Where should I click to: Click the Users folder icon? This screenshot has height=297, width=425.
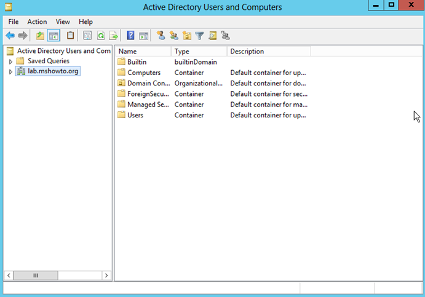pyautogui.click(x=121, y=114)
